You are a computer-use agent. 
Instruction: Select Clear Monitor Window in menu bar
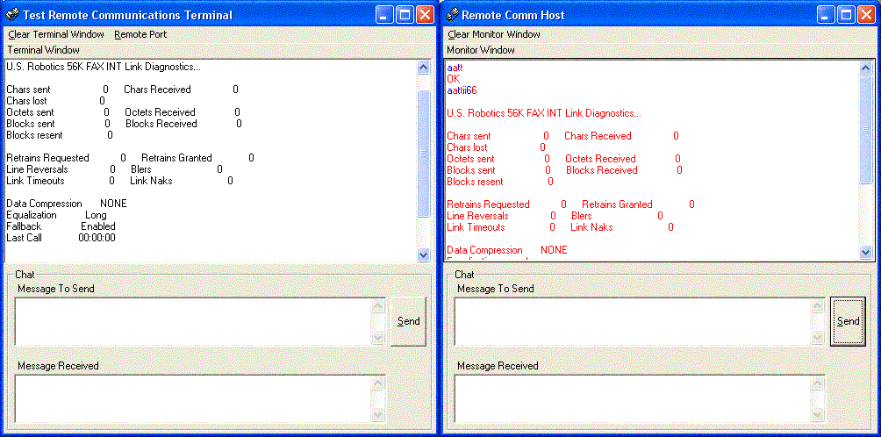coord(494,34)
